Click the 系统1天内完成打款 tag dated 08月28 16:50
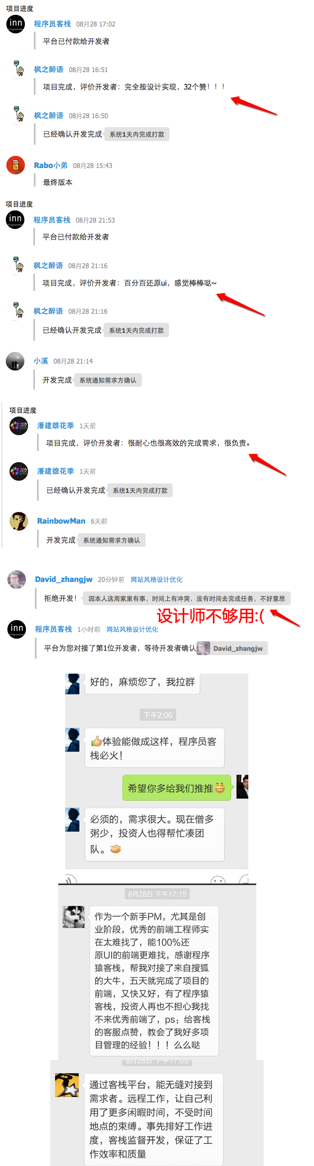The image size is (314, 1166). (x=137, y=135)
